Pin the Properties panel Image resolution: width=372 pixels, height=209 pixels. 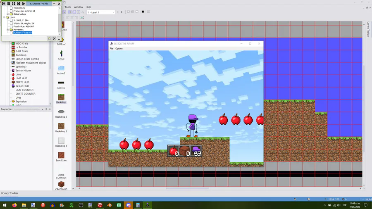46,109
